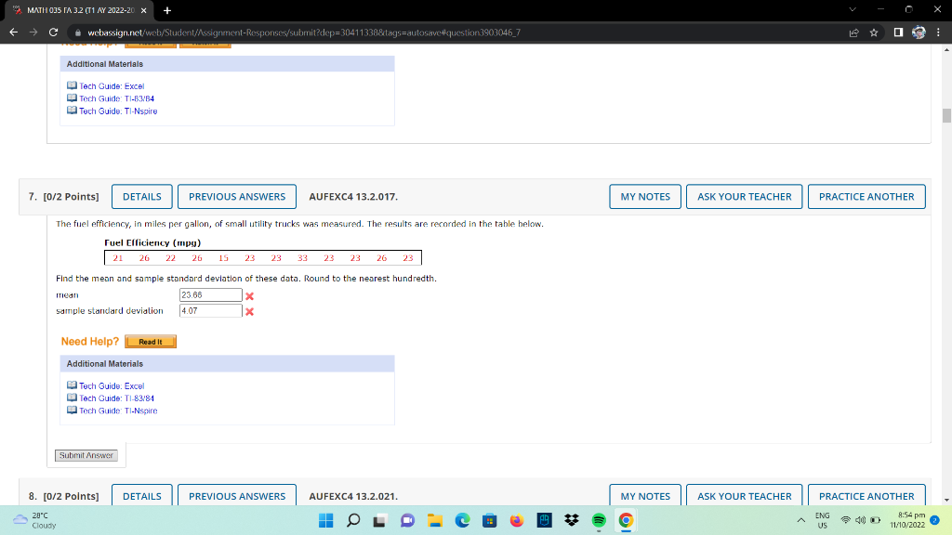The height and width of the screenshot is (535, 952).
Task: Open Spotify from taskbar
Action: pos(599,520)
